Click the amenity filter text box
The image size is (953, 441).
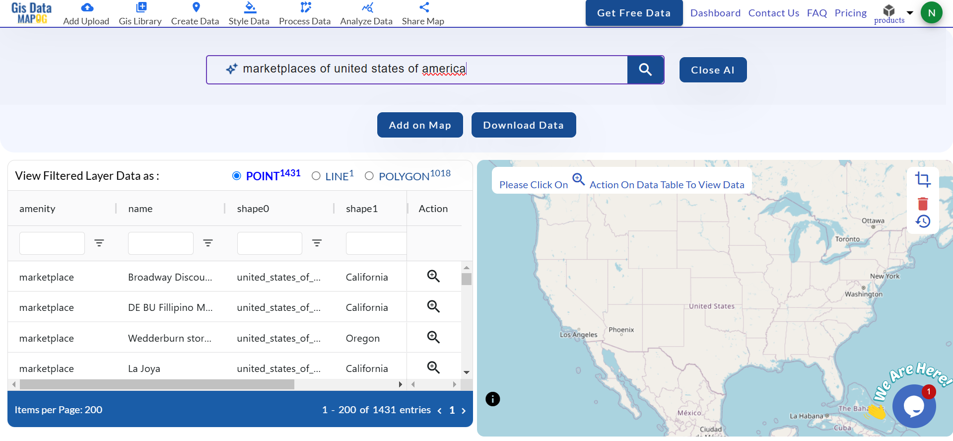click(x=52, y=243)
